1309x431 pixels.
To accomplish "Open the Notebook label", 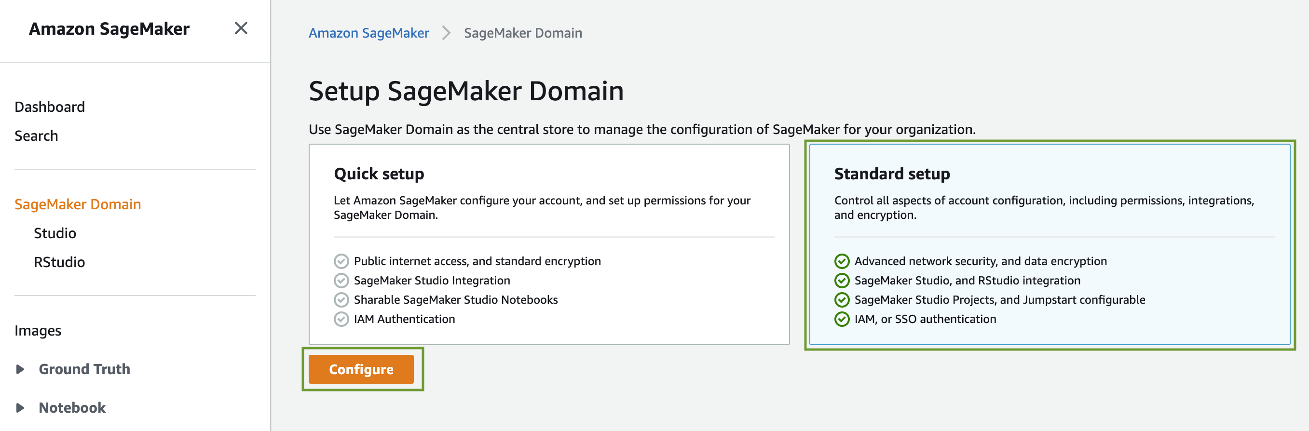I will (72, 408).
